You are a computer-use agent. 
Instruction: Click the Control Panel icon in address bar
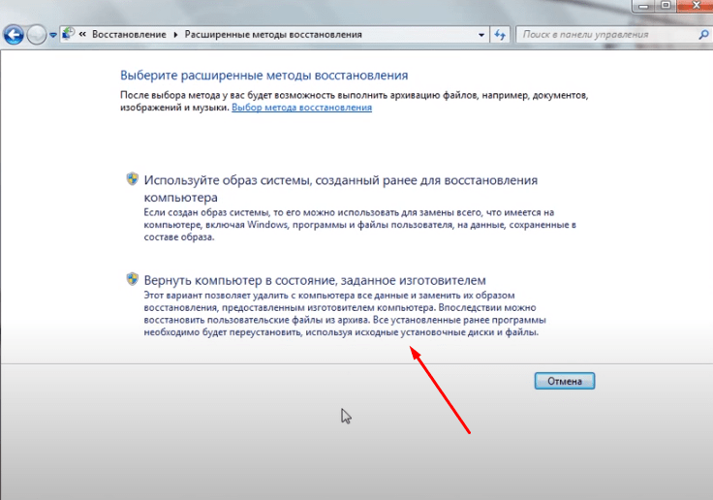68,34
